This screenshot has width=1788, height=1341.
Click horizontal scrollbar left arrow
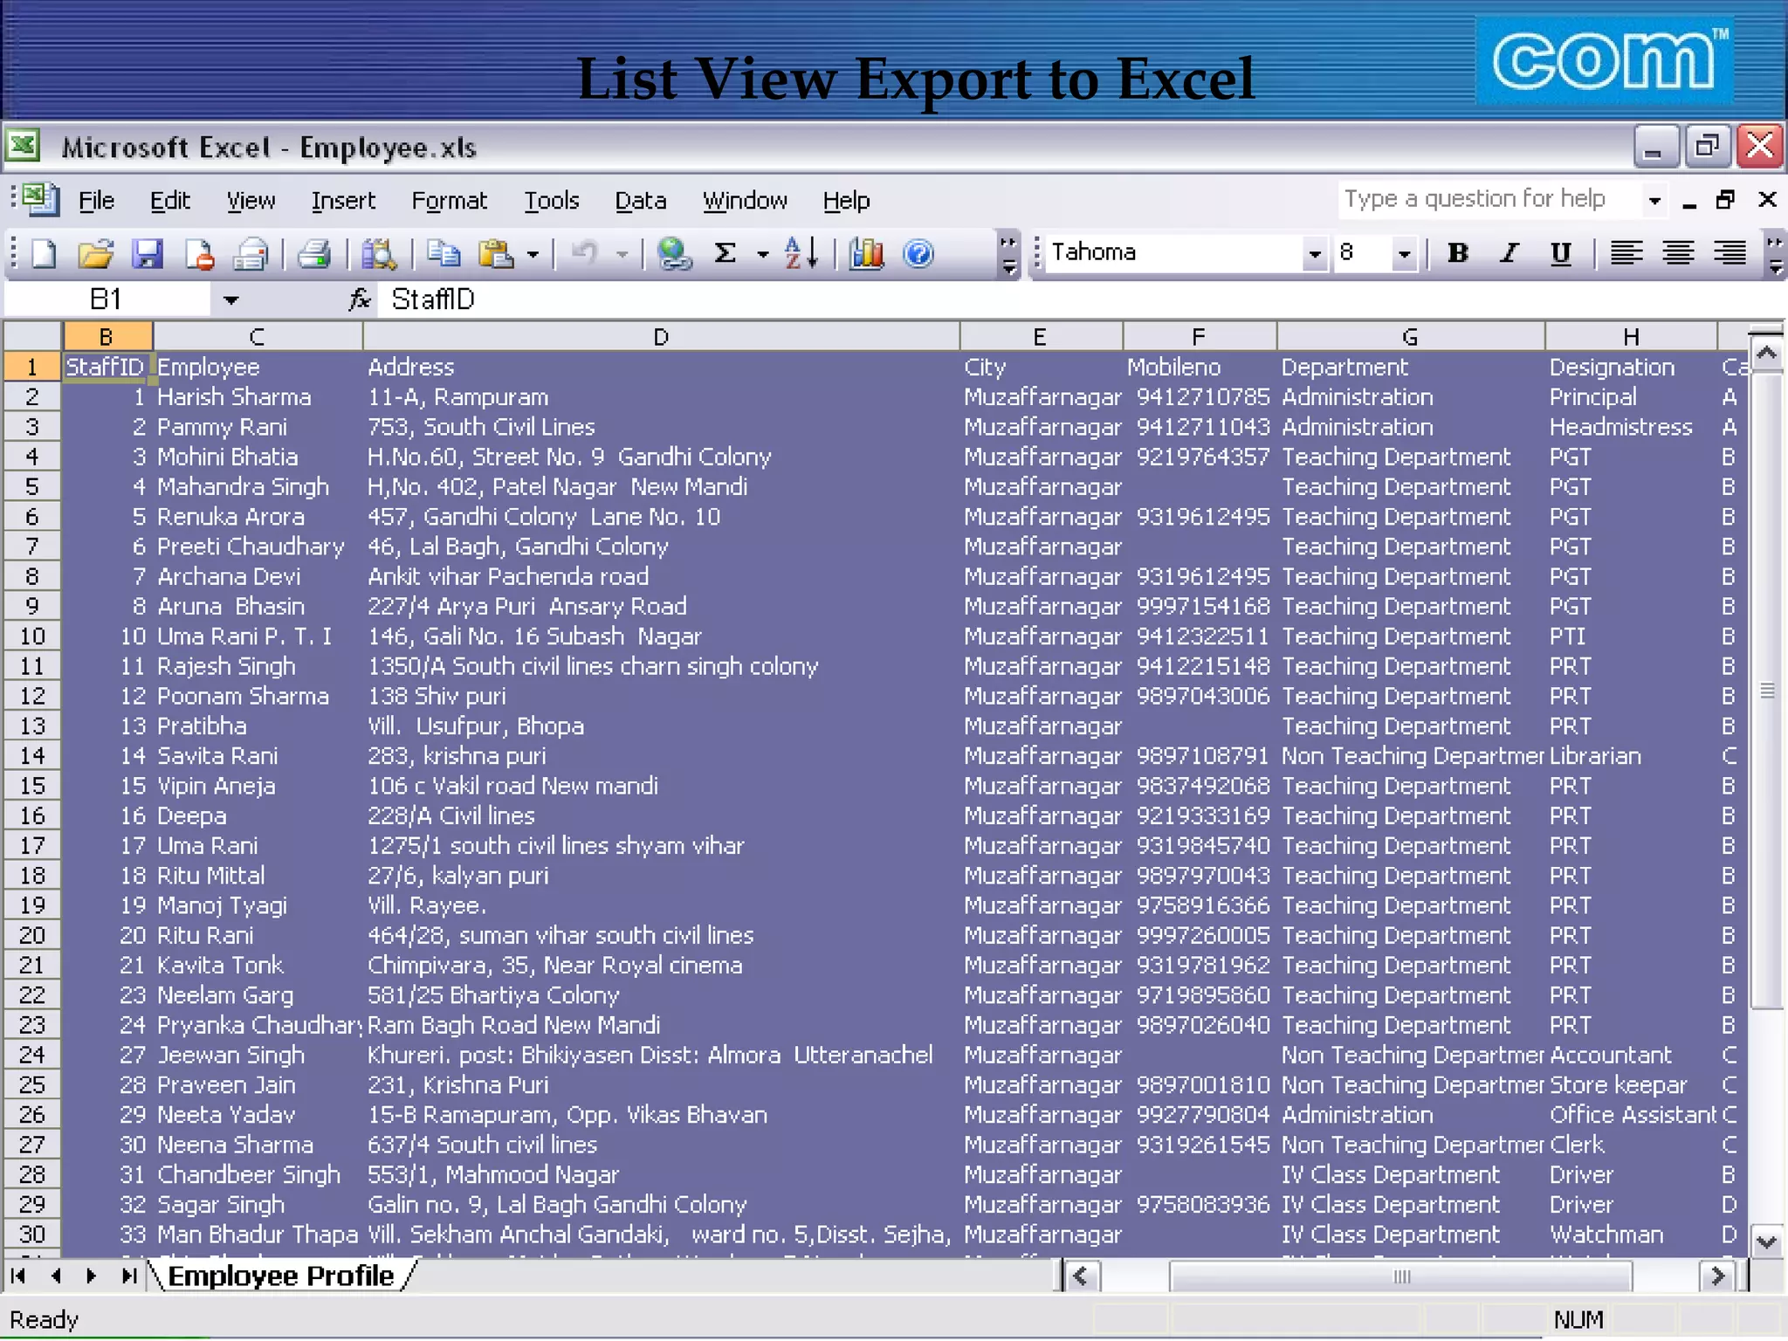[1082, 1276]
